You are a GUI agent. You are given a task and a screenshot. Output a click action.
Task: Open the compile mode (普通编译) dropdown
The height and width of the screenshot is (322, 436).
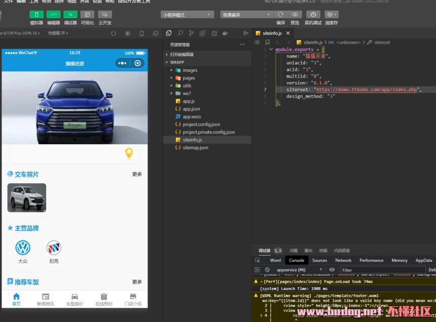point(246,15)
